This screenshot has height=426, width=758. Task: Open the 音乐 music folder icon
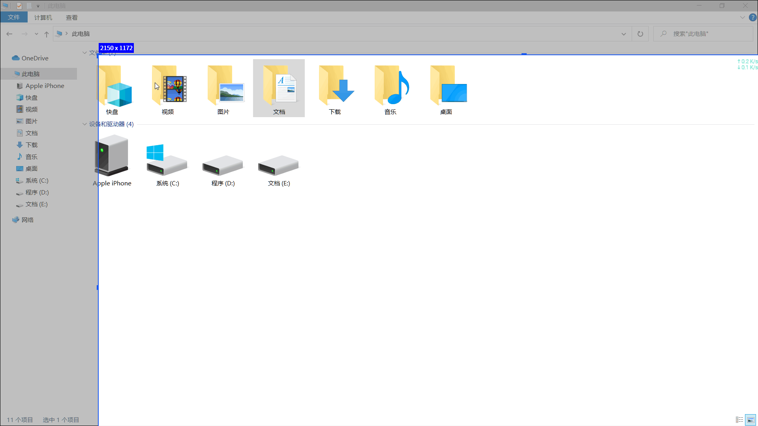click(391, 90)
